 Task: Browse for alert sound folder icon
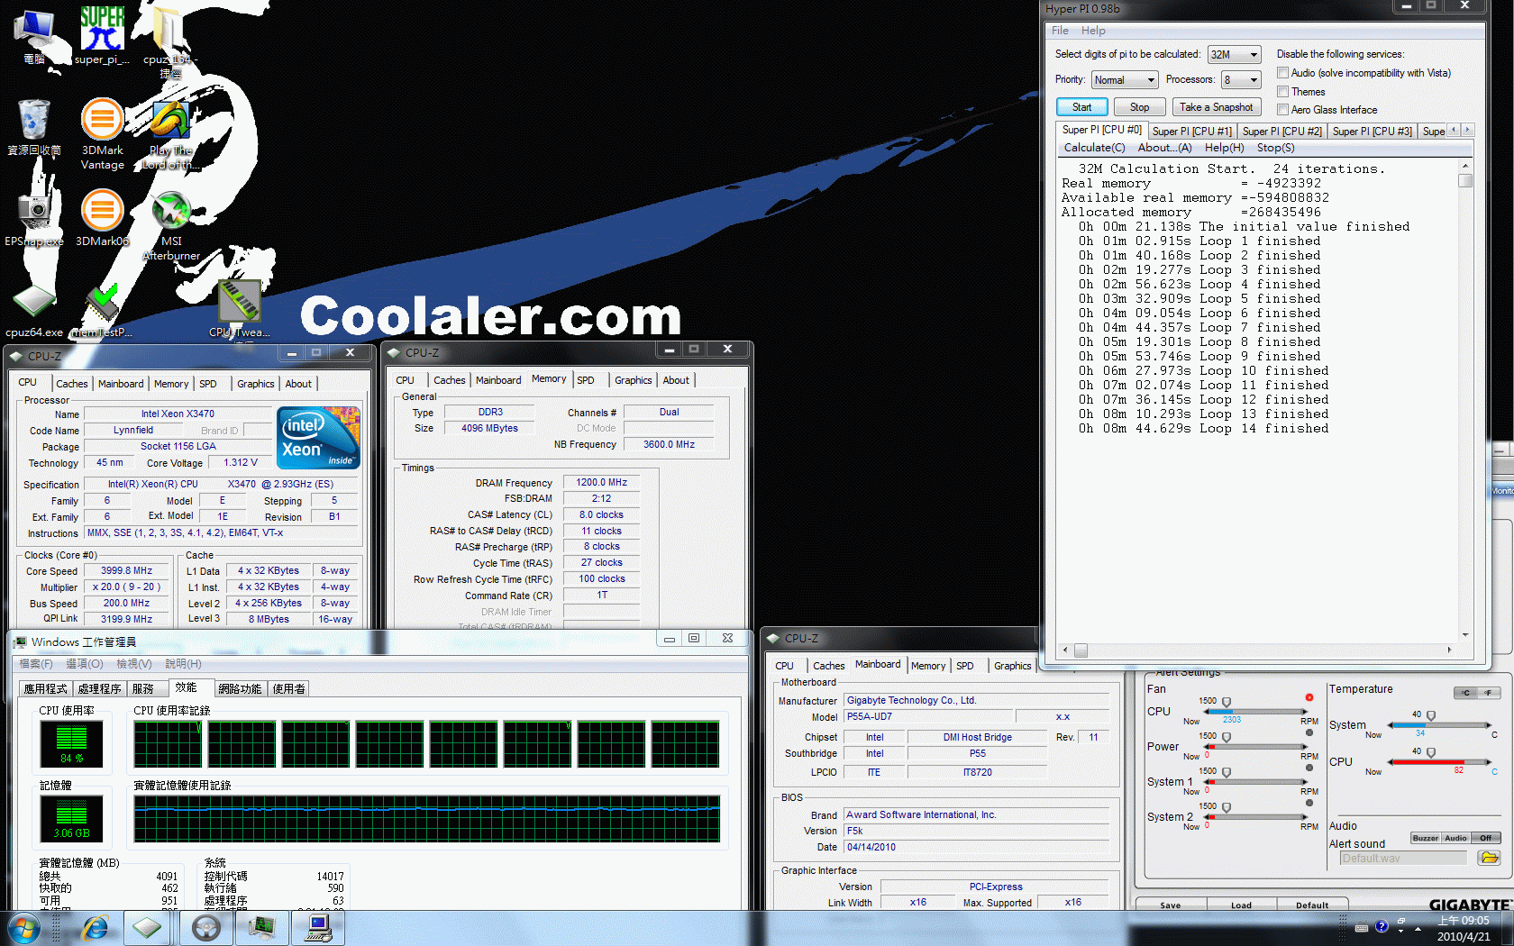[x=1489, y=858]
